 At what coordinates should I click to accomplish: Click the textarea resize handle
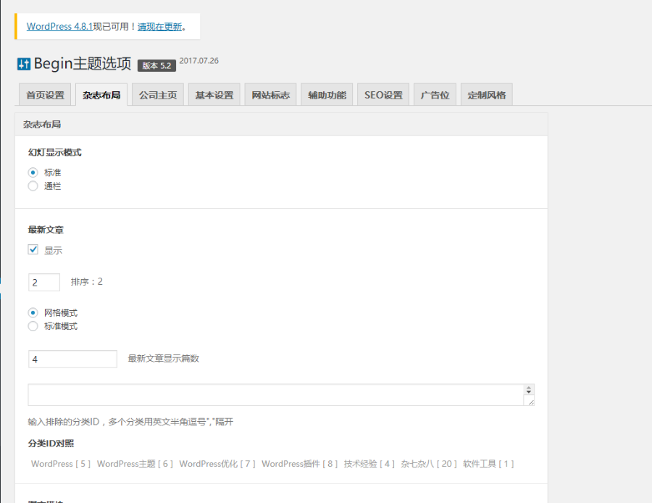point(530,402)
